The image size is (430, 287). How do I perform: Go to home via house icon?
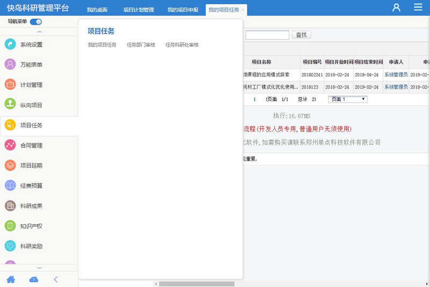[11, 279]
